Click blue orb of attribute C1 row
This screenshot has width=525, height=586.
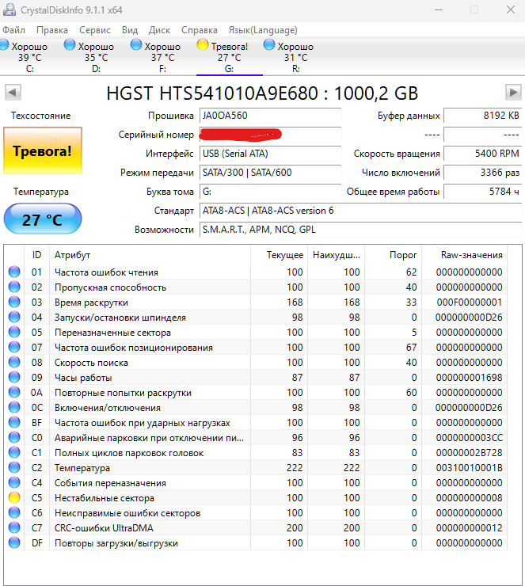14,453
